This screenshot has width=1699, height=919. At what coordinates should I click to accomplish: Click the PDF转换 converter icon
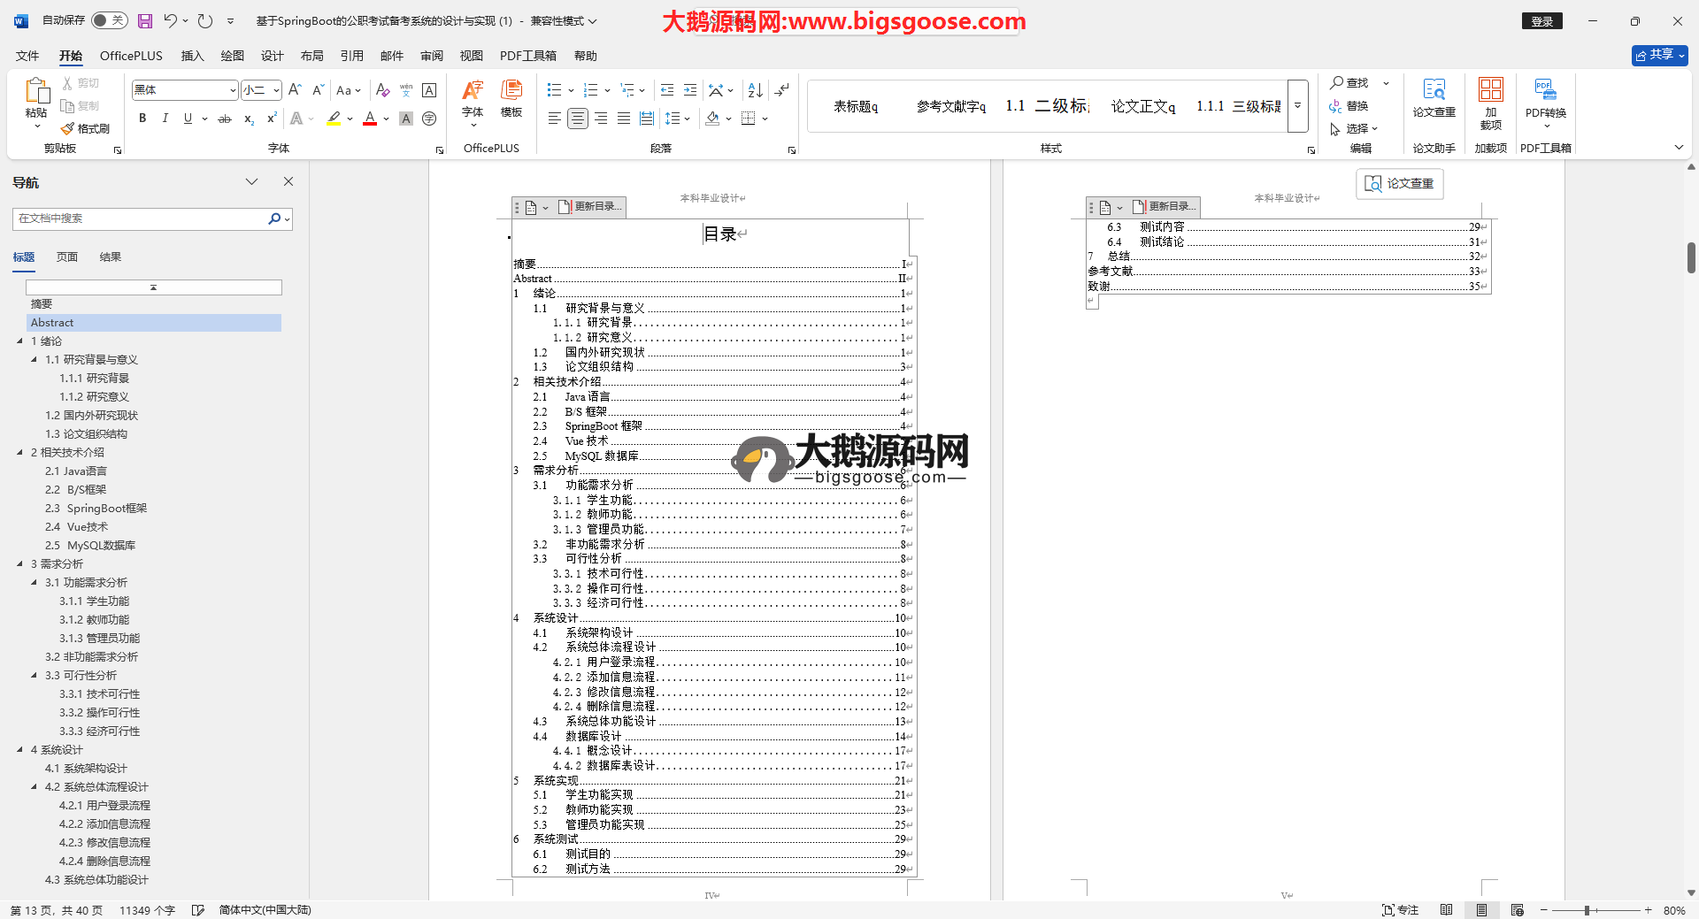(x=1545, y=97)
